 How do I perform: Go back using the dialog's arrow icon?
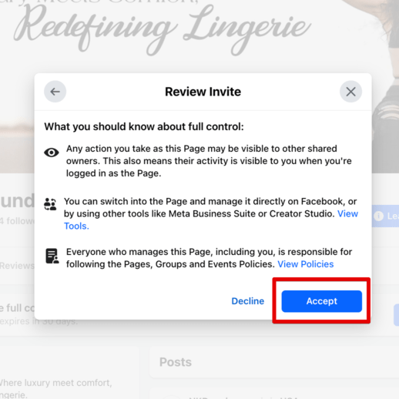[55, 92]
